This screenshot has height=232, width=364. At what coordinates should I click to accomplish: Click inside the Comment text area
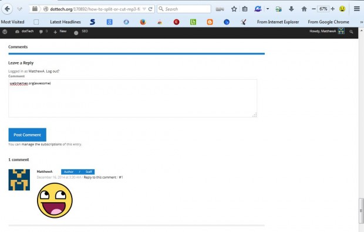coord(133,98)
